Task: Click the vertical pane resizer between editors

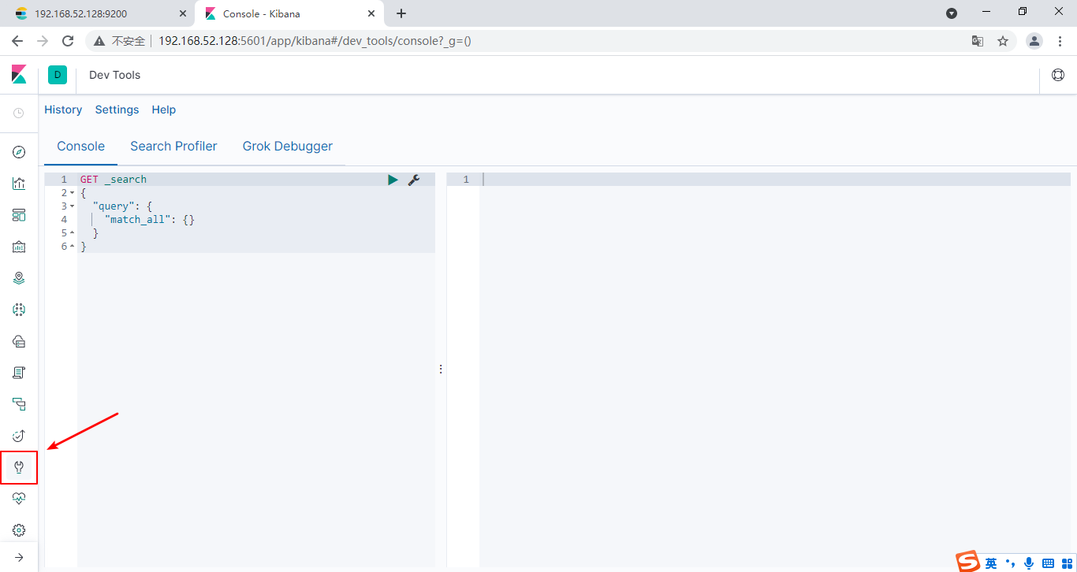Action: pyautogui.click(x=441, y=369)
